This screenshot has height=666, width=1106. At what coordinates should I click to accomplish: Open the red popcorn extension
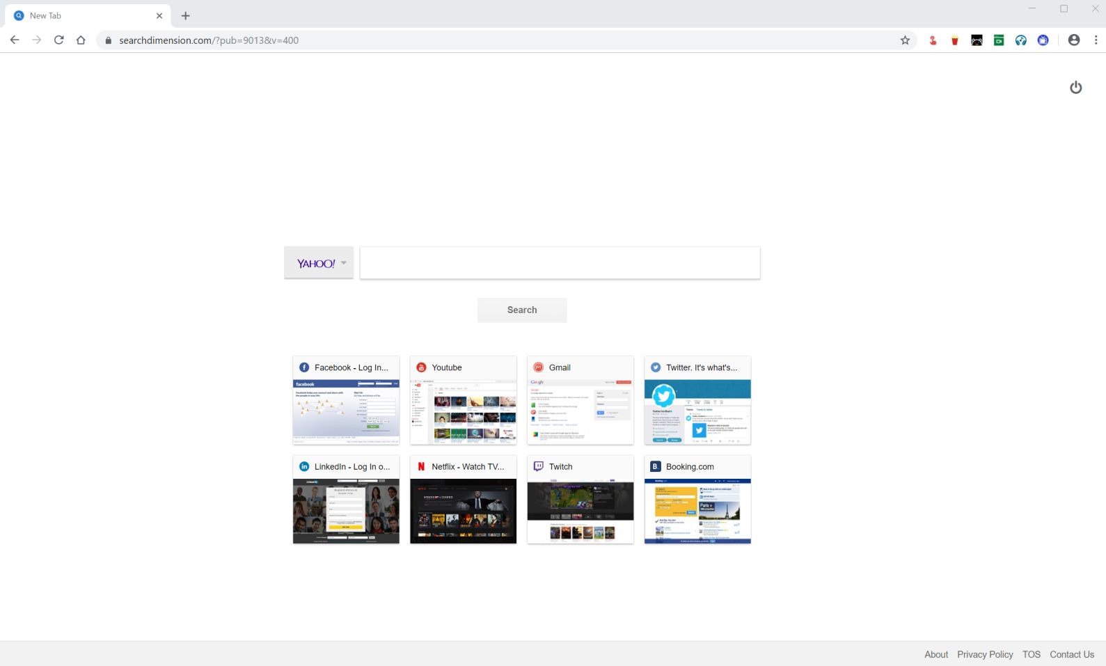[x=955, y=40]
